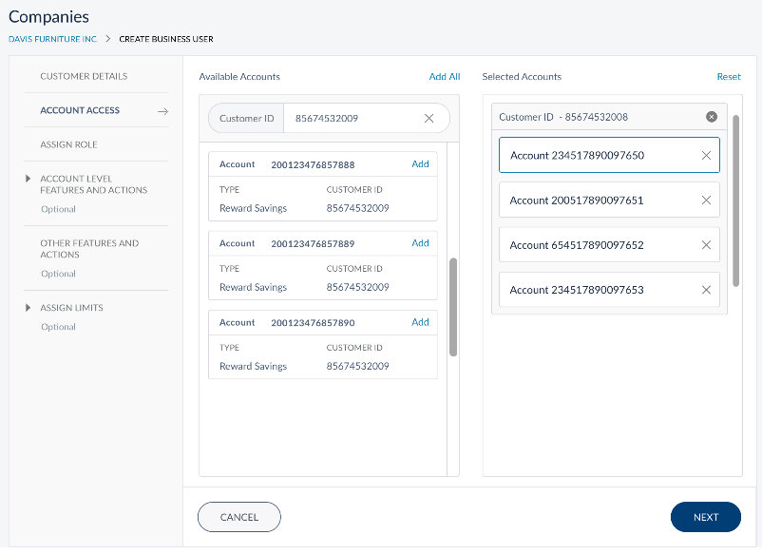Remove Account 234517890097650 from selected
The width and height of the screenshot is (762, 554).
[706, 156]
